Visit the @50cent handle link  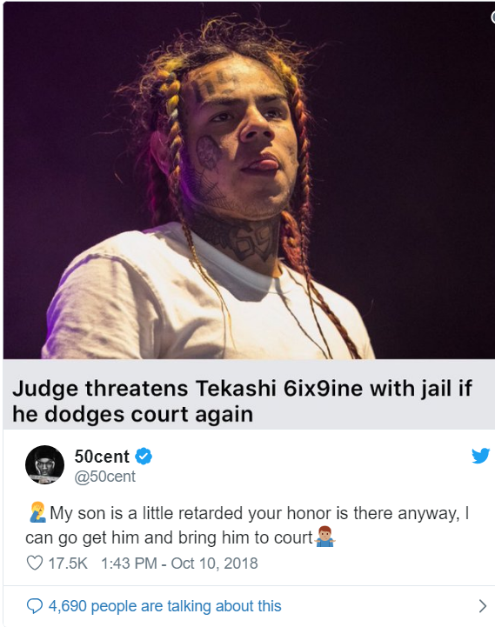(x=105, y=477)
